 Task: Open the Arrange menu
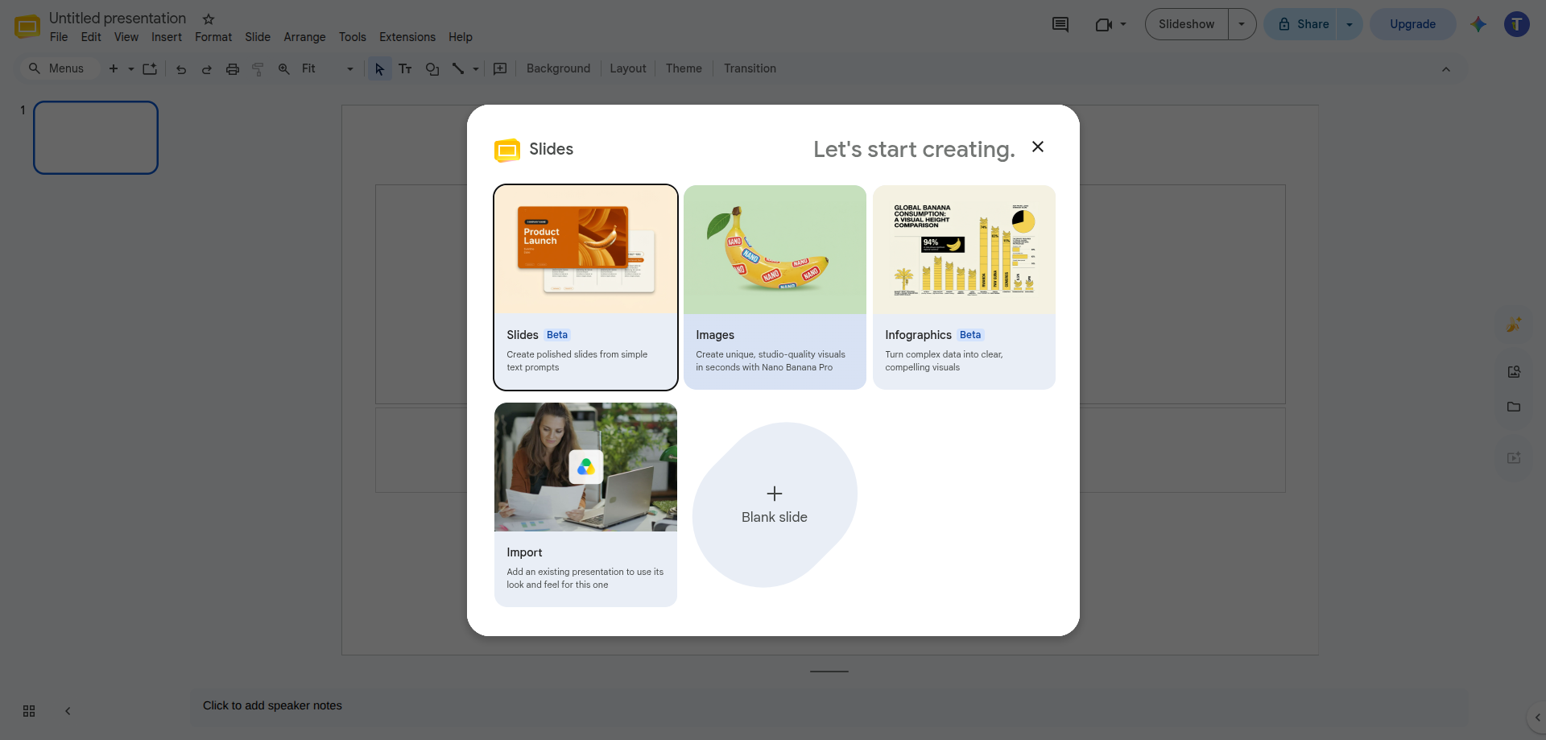(x=304, y=37)
